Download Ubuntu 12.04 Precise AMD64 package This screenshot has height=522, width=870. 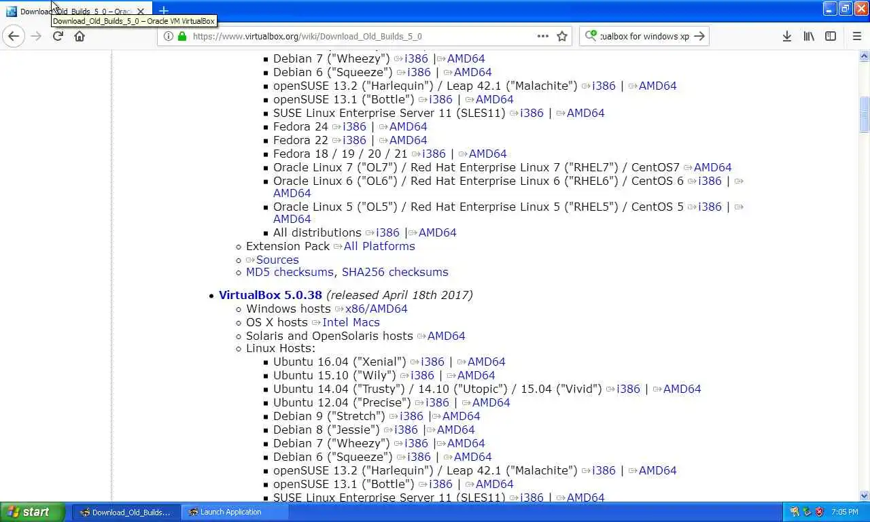[x=491, y=402]
